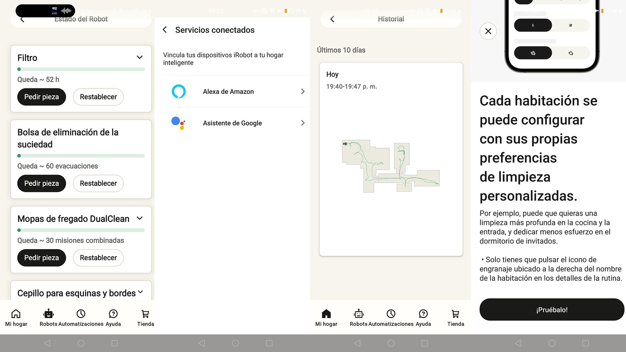
Task: Expand the Filtro card chevron
Action: click(x=140, y=57)
